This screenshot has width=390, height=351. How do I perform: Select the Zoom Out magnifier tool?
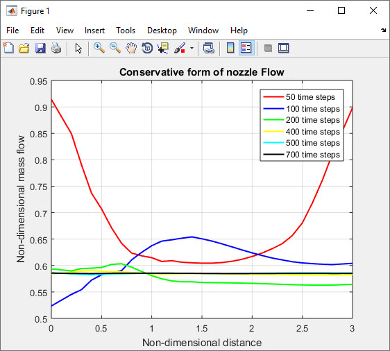point(115,48)
